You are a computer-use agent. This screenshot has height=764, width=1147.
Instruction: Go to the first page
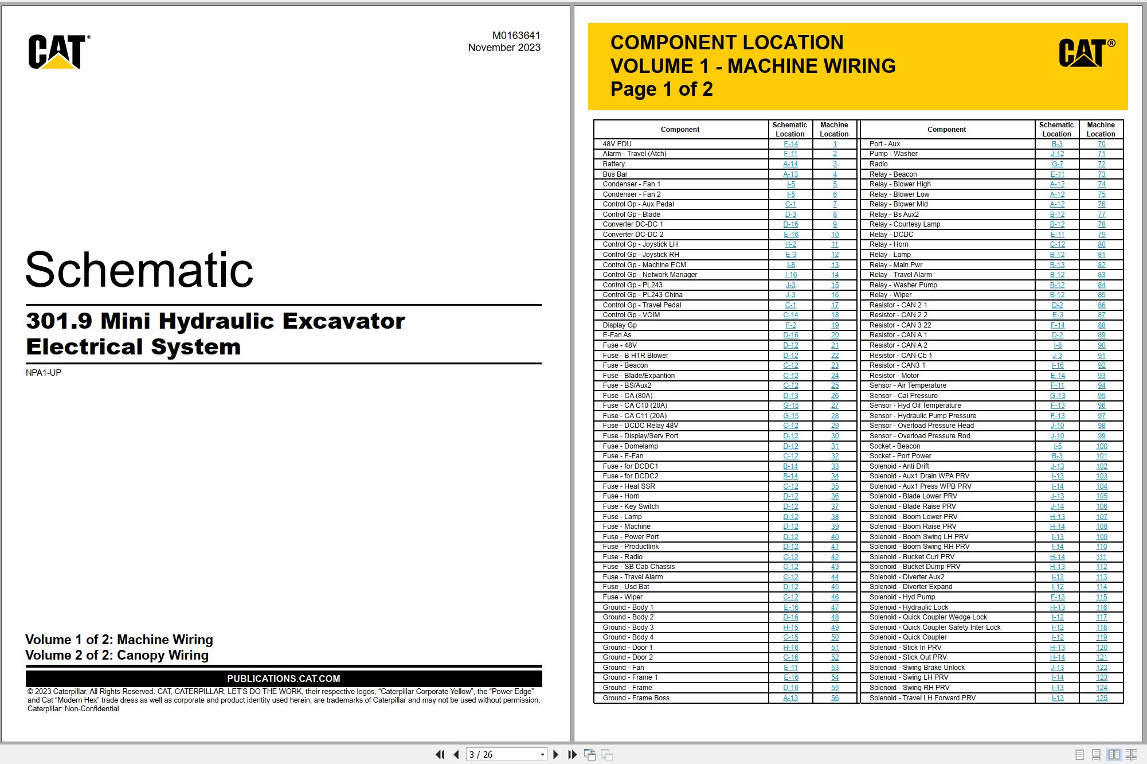tap(440, 755)
